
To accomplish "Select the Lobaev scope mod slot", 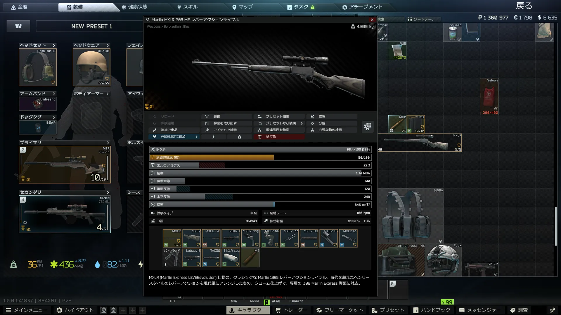I will tap(192, 258).
